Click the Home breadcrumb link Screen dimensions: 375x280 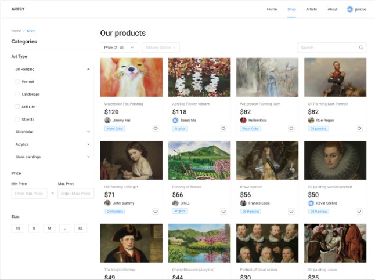coord(16,31)
